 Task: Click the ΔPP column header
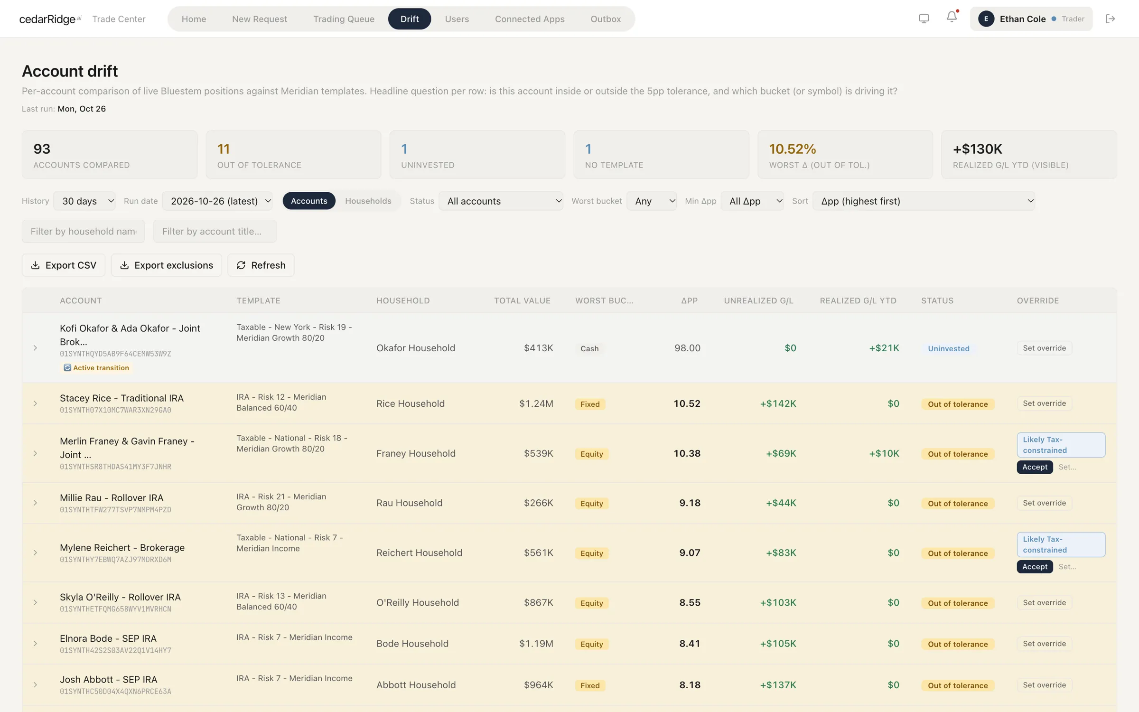(x=689, y=300)
